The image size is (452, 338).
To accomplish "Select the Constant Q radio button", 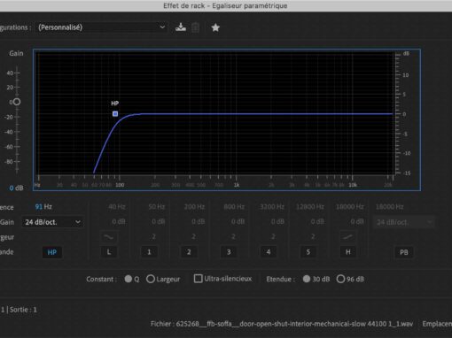I will pyautogui.click(x=129, y=279).
